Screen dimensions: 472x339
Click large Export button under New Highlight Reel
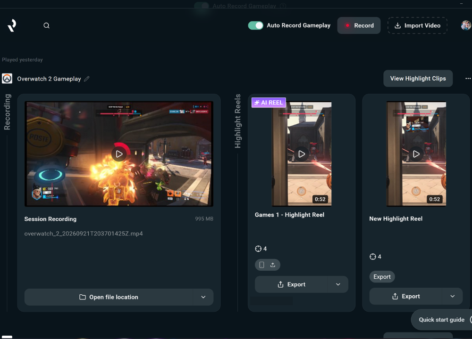406,296
